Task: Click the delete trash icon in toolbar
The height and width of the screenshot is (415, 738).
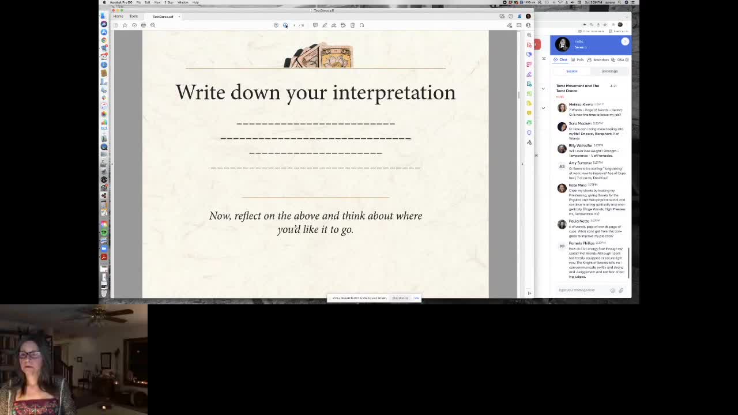Action: pos(352,25)
